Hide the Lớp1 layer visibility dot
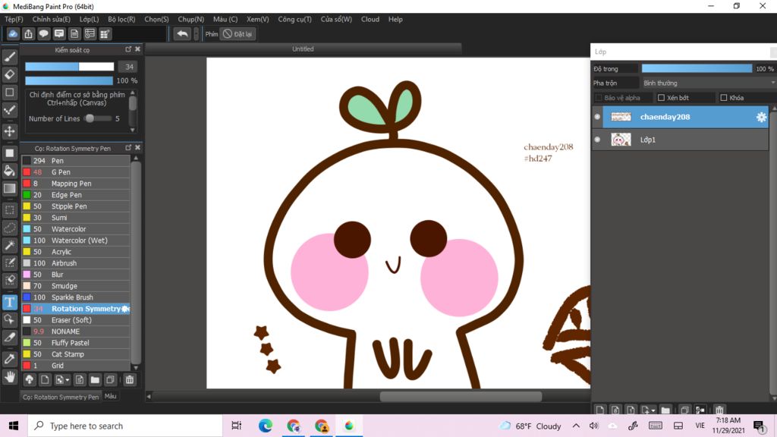 597,140
